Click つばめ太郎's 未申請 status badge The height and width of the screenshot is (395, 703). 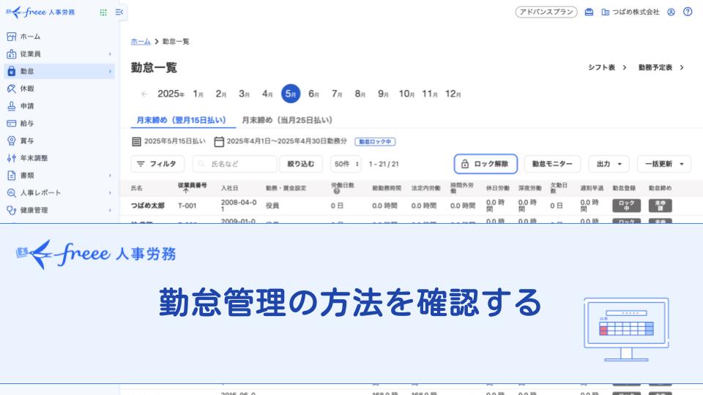660,206
